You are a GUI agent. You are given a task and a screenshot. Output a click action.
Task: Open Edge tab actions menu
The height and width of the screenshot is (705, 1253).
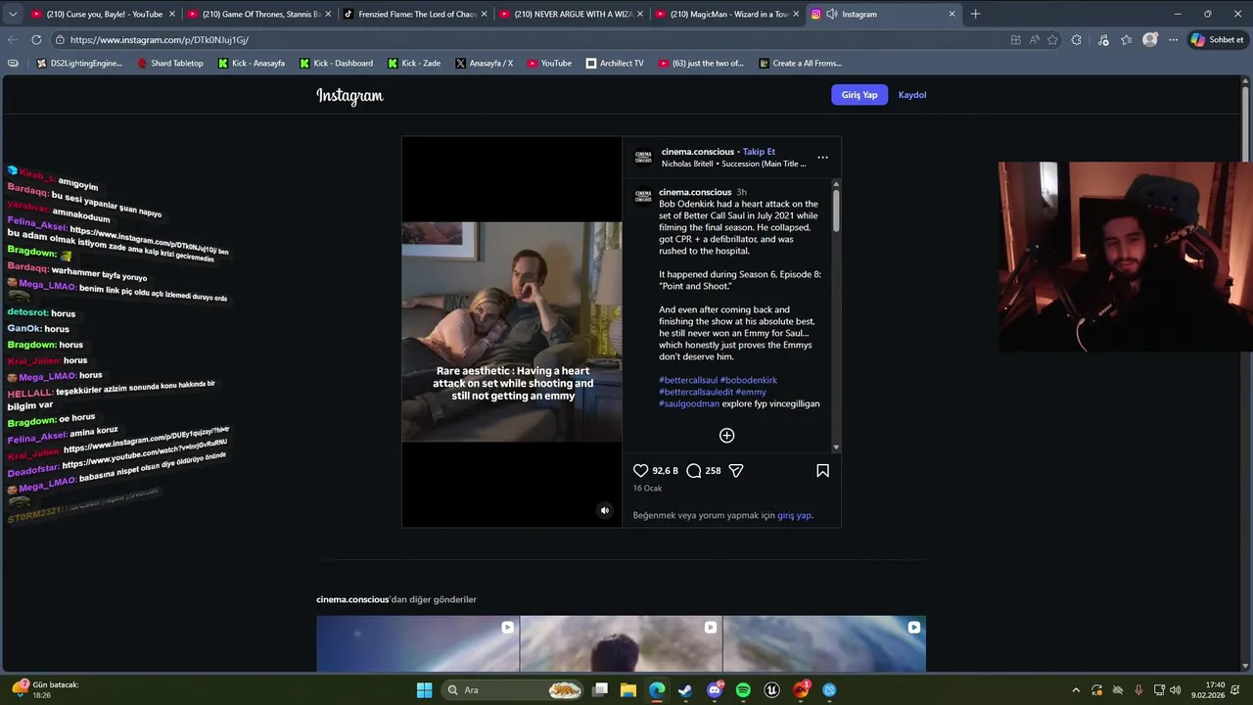click(x=13, y=14)
